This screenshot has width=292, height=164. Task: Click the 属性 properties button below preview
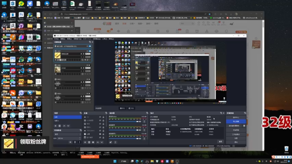point(123,108)
